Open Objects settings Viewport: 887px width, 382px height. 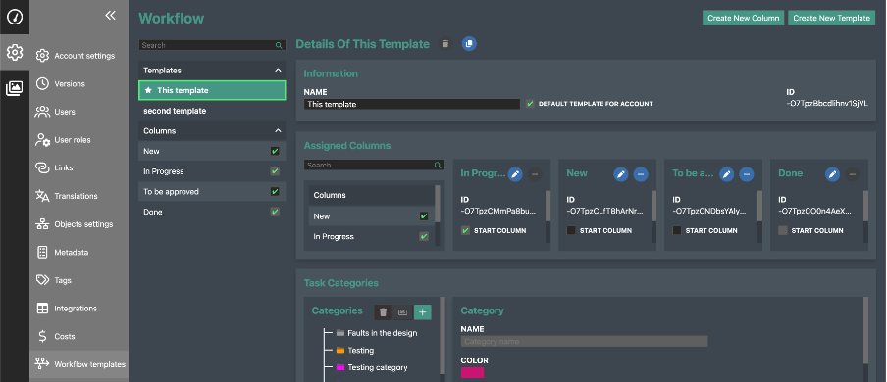tap(79, 224)
